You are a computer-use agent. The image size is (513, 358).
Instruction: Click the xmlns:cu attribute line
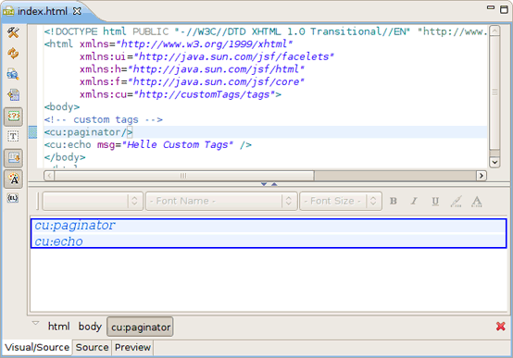181,94
